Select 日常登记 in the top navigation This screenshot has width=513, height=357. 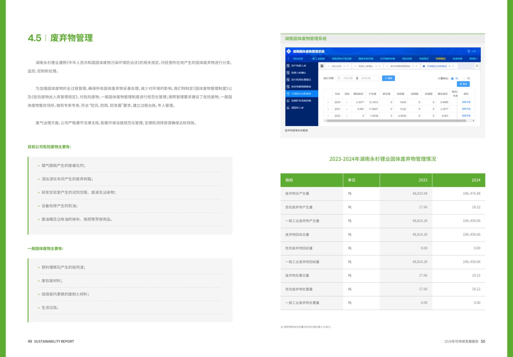(441, 59)
